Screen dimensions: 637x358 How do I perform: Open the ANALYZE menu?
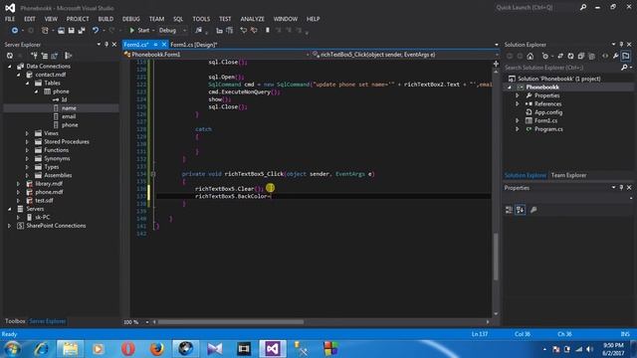[252, 19]
